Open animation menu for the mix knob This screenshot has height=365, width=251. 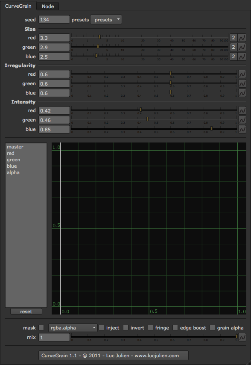(242, 337)
